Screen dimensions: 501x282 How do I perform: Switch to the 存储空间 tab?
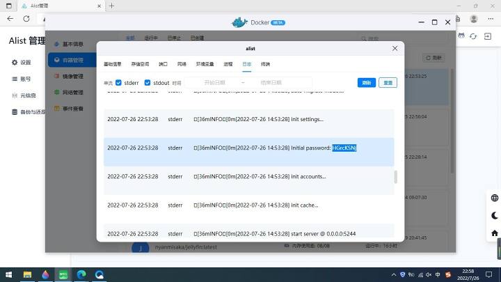140,64
